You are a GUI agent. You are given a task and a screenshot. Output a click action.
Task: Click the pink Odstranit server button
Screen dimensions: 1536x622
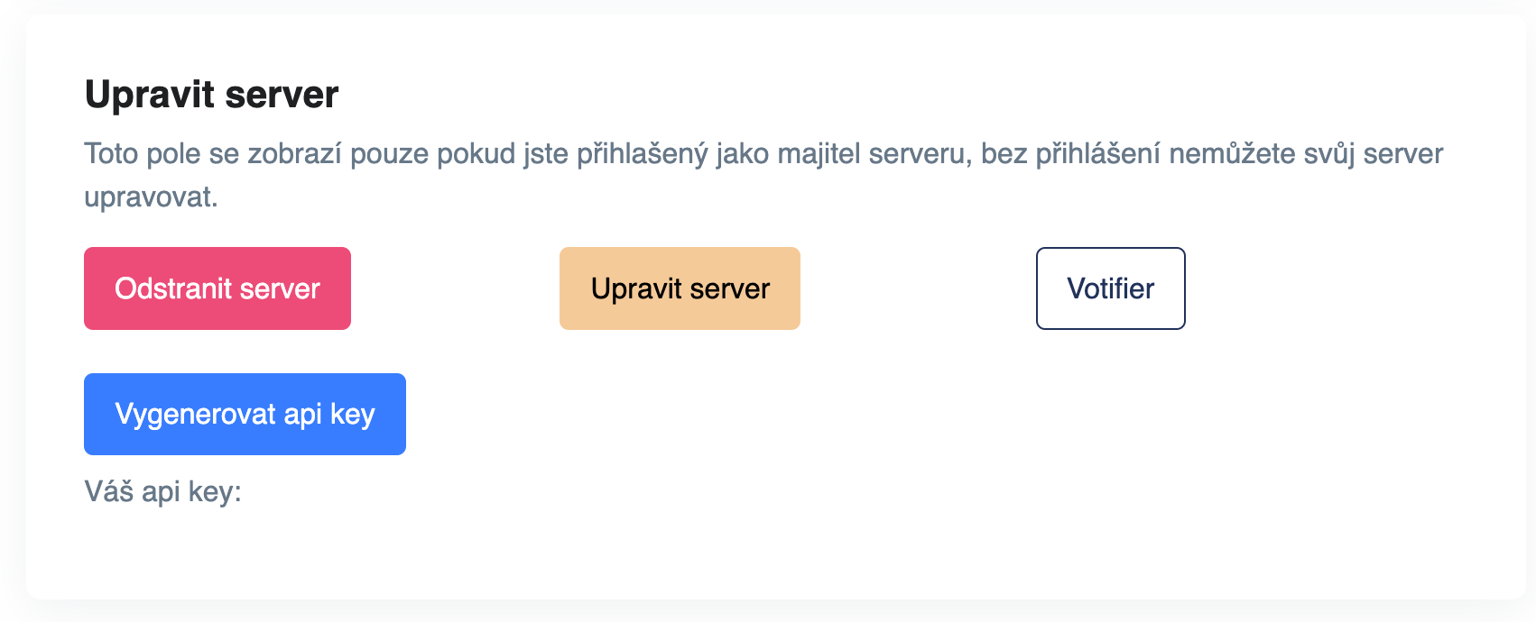click(217, 288)
